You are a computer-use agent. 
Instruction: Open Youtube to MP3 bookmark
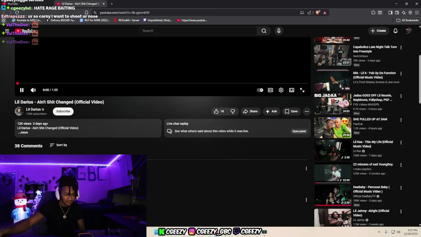pyautogui.click(x=27, y=20)
